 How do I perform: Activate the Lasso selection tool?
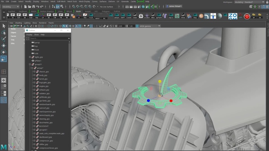pos(4,33)
